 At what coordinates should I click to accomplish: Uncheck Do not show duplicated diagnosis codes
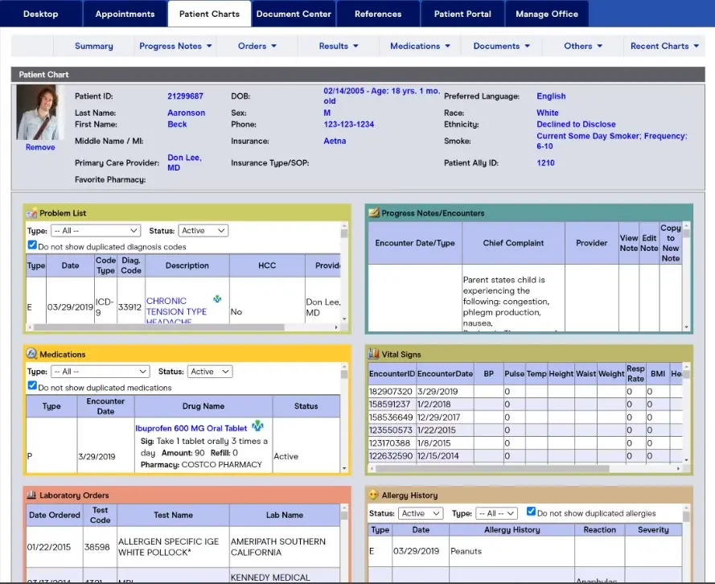point(31,245)
